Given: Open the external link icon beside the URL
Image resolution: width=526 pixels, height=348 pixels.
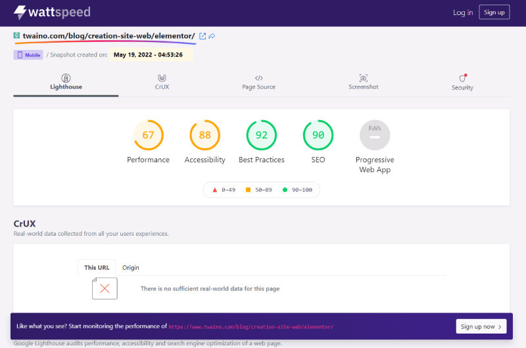Looking at the screenshot, I should pos(203,36).
